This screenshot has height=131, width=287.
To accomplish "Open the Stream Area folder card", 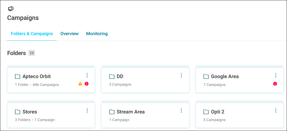I will 145,115.
